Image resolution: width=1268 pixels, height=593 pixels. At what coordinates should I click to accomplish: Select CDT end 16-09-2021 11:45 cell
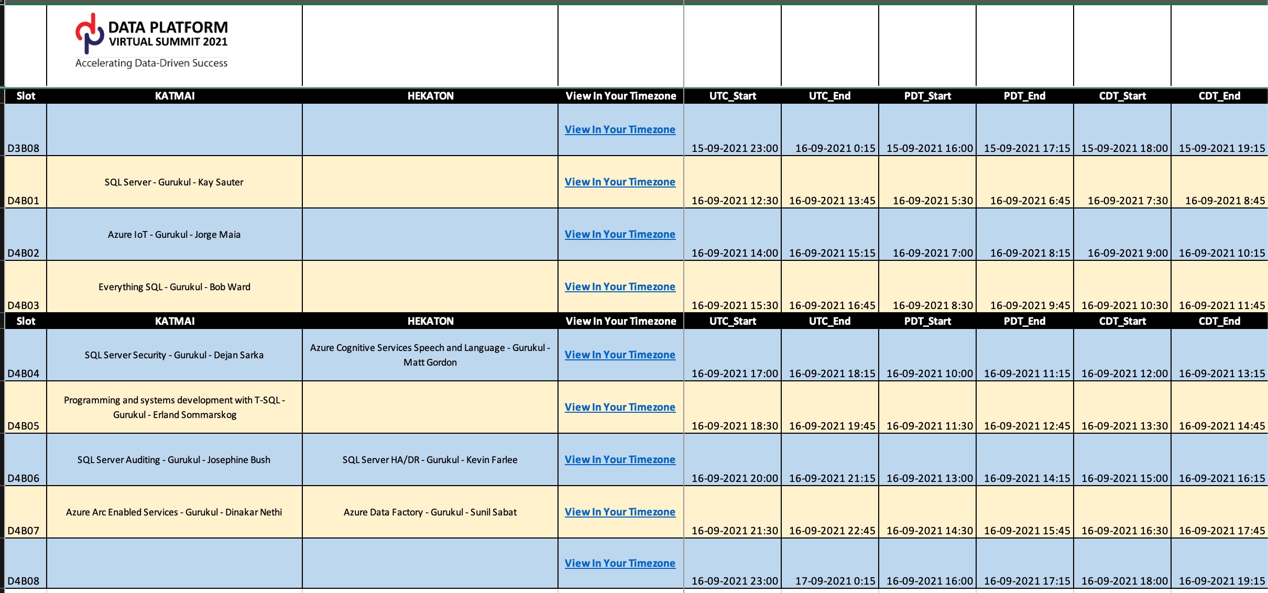click(1220, 287)
